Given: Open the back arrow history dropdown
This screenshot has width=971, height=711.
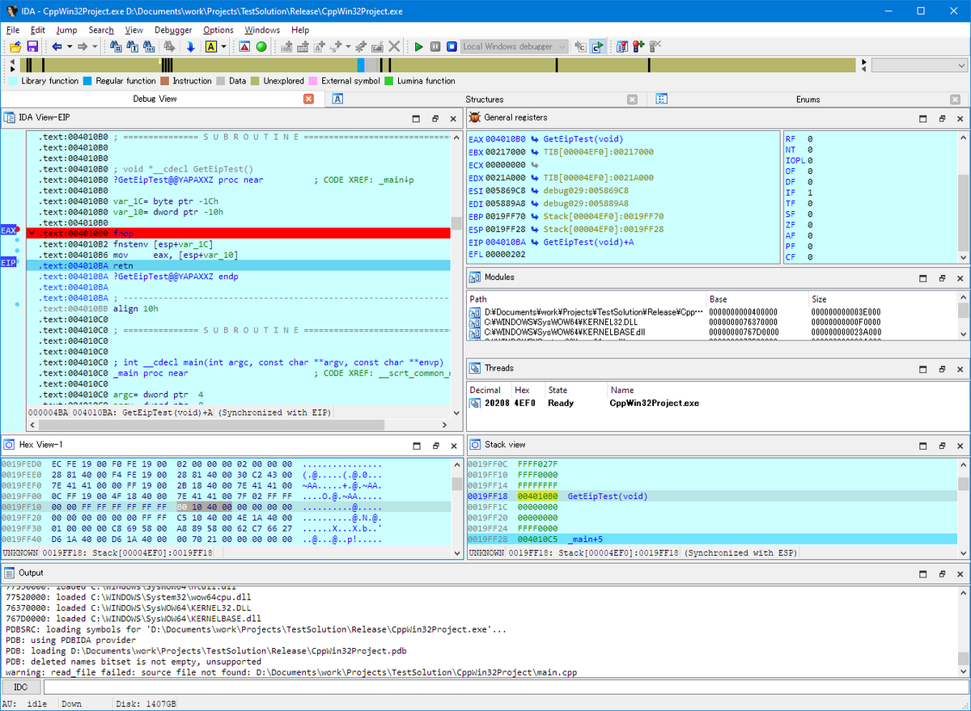Looking at the screenshot, I should click(x=70, y=46).
